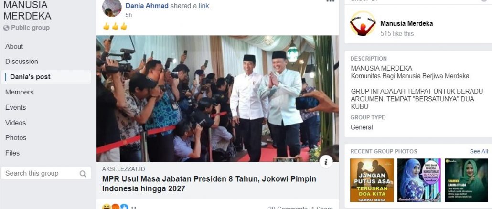Image resolution: width=492 pixels, height=209 pixels.
Task: Open Dania Ahmad's profile picture
Action: point(112,8)
